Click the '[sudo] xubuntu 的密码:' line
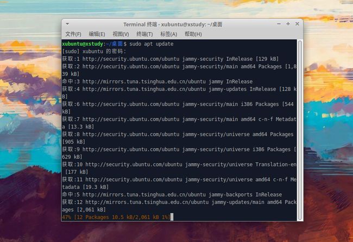353x242 pixels. click(94, 52)
